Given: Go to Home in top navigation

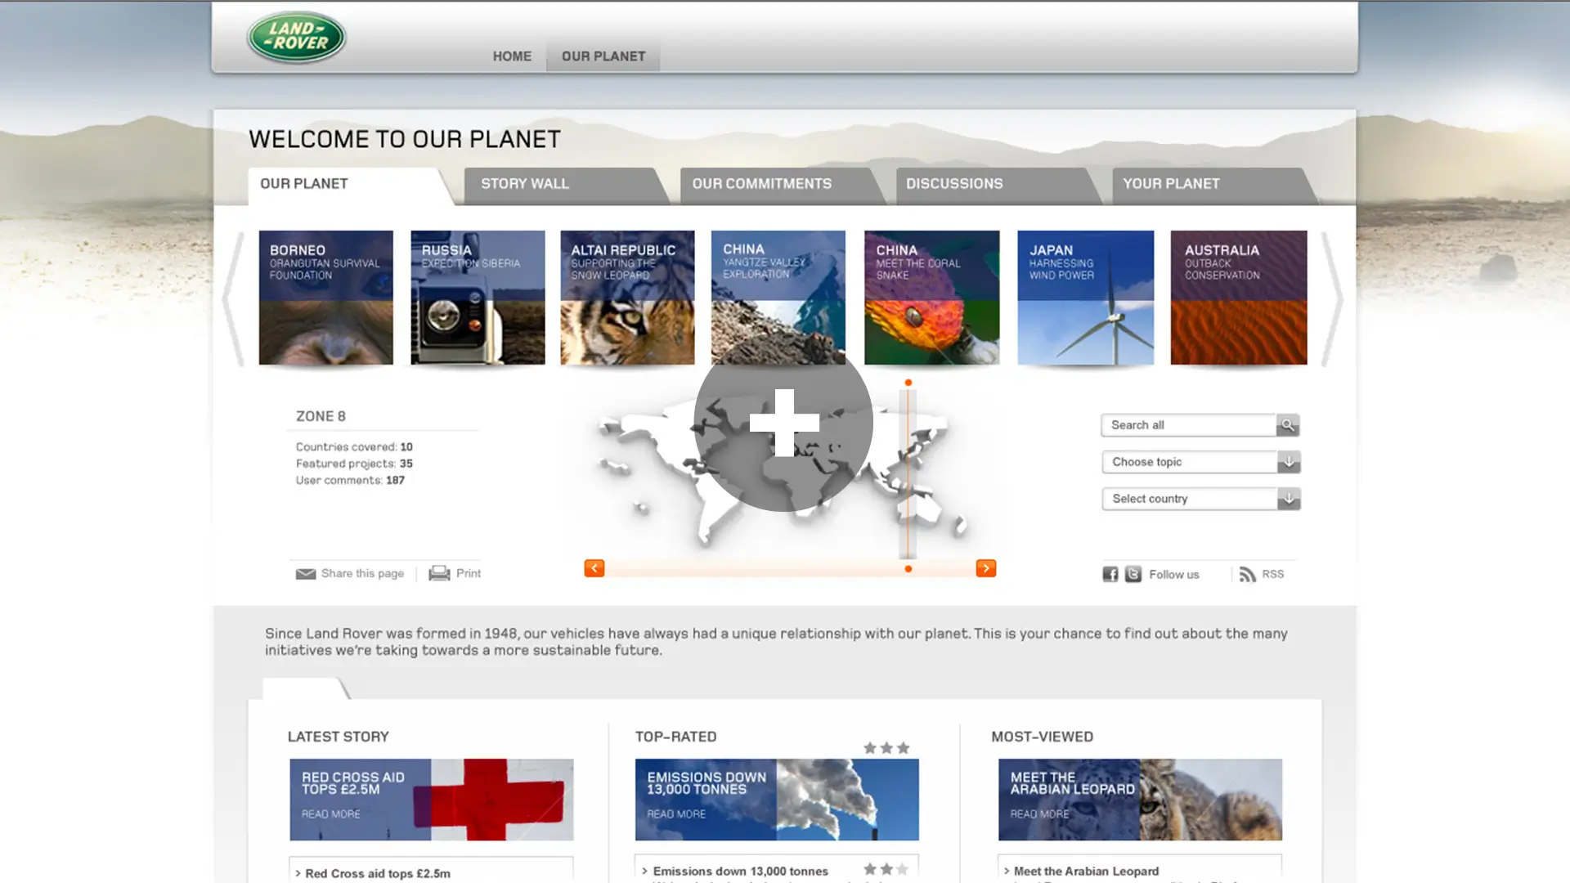Looking at the screenshot, I should point(512,56).
